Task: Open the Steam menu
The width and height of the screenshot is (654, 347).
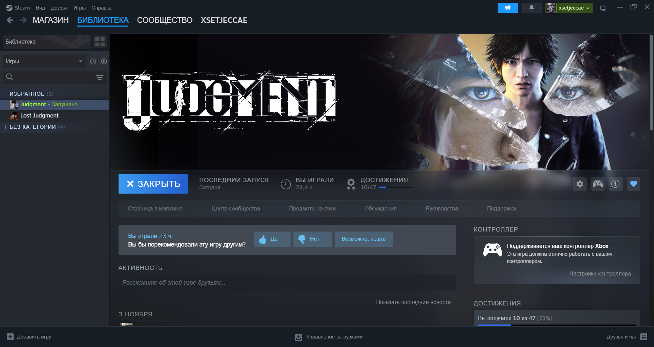Action: coord(22,8)
